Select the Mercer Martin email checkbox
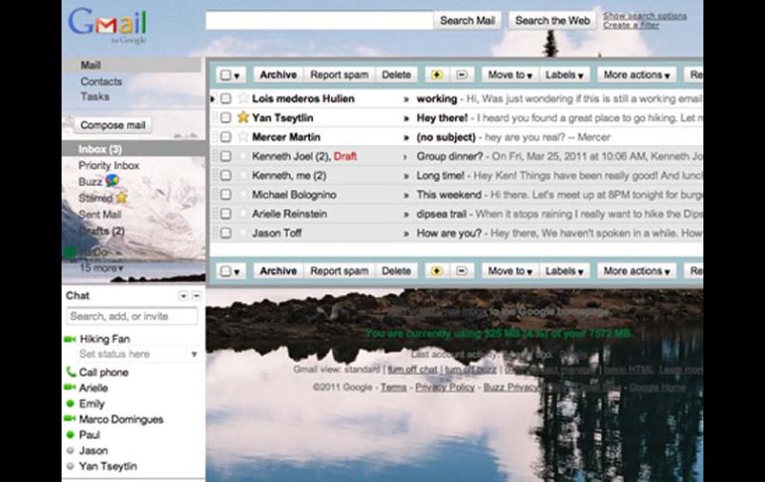 click(227, 137)
